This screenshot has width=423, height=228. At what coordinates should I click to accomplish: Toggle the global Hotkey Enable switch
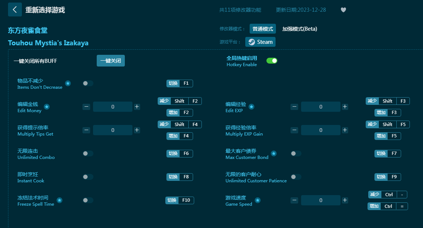pyautogui.click(x=272, y=61)
